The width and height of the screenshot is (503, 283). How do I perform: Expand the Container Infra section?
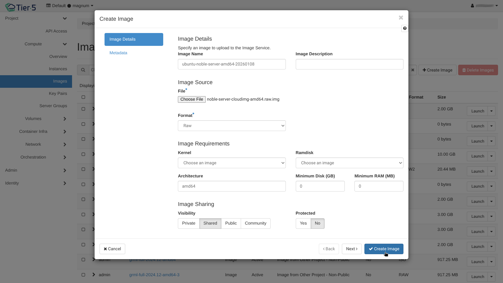pos(65,132)
